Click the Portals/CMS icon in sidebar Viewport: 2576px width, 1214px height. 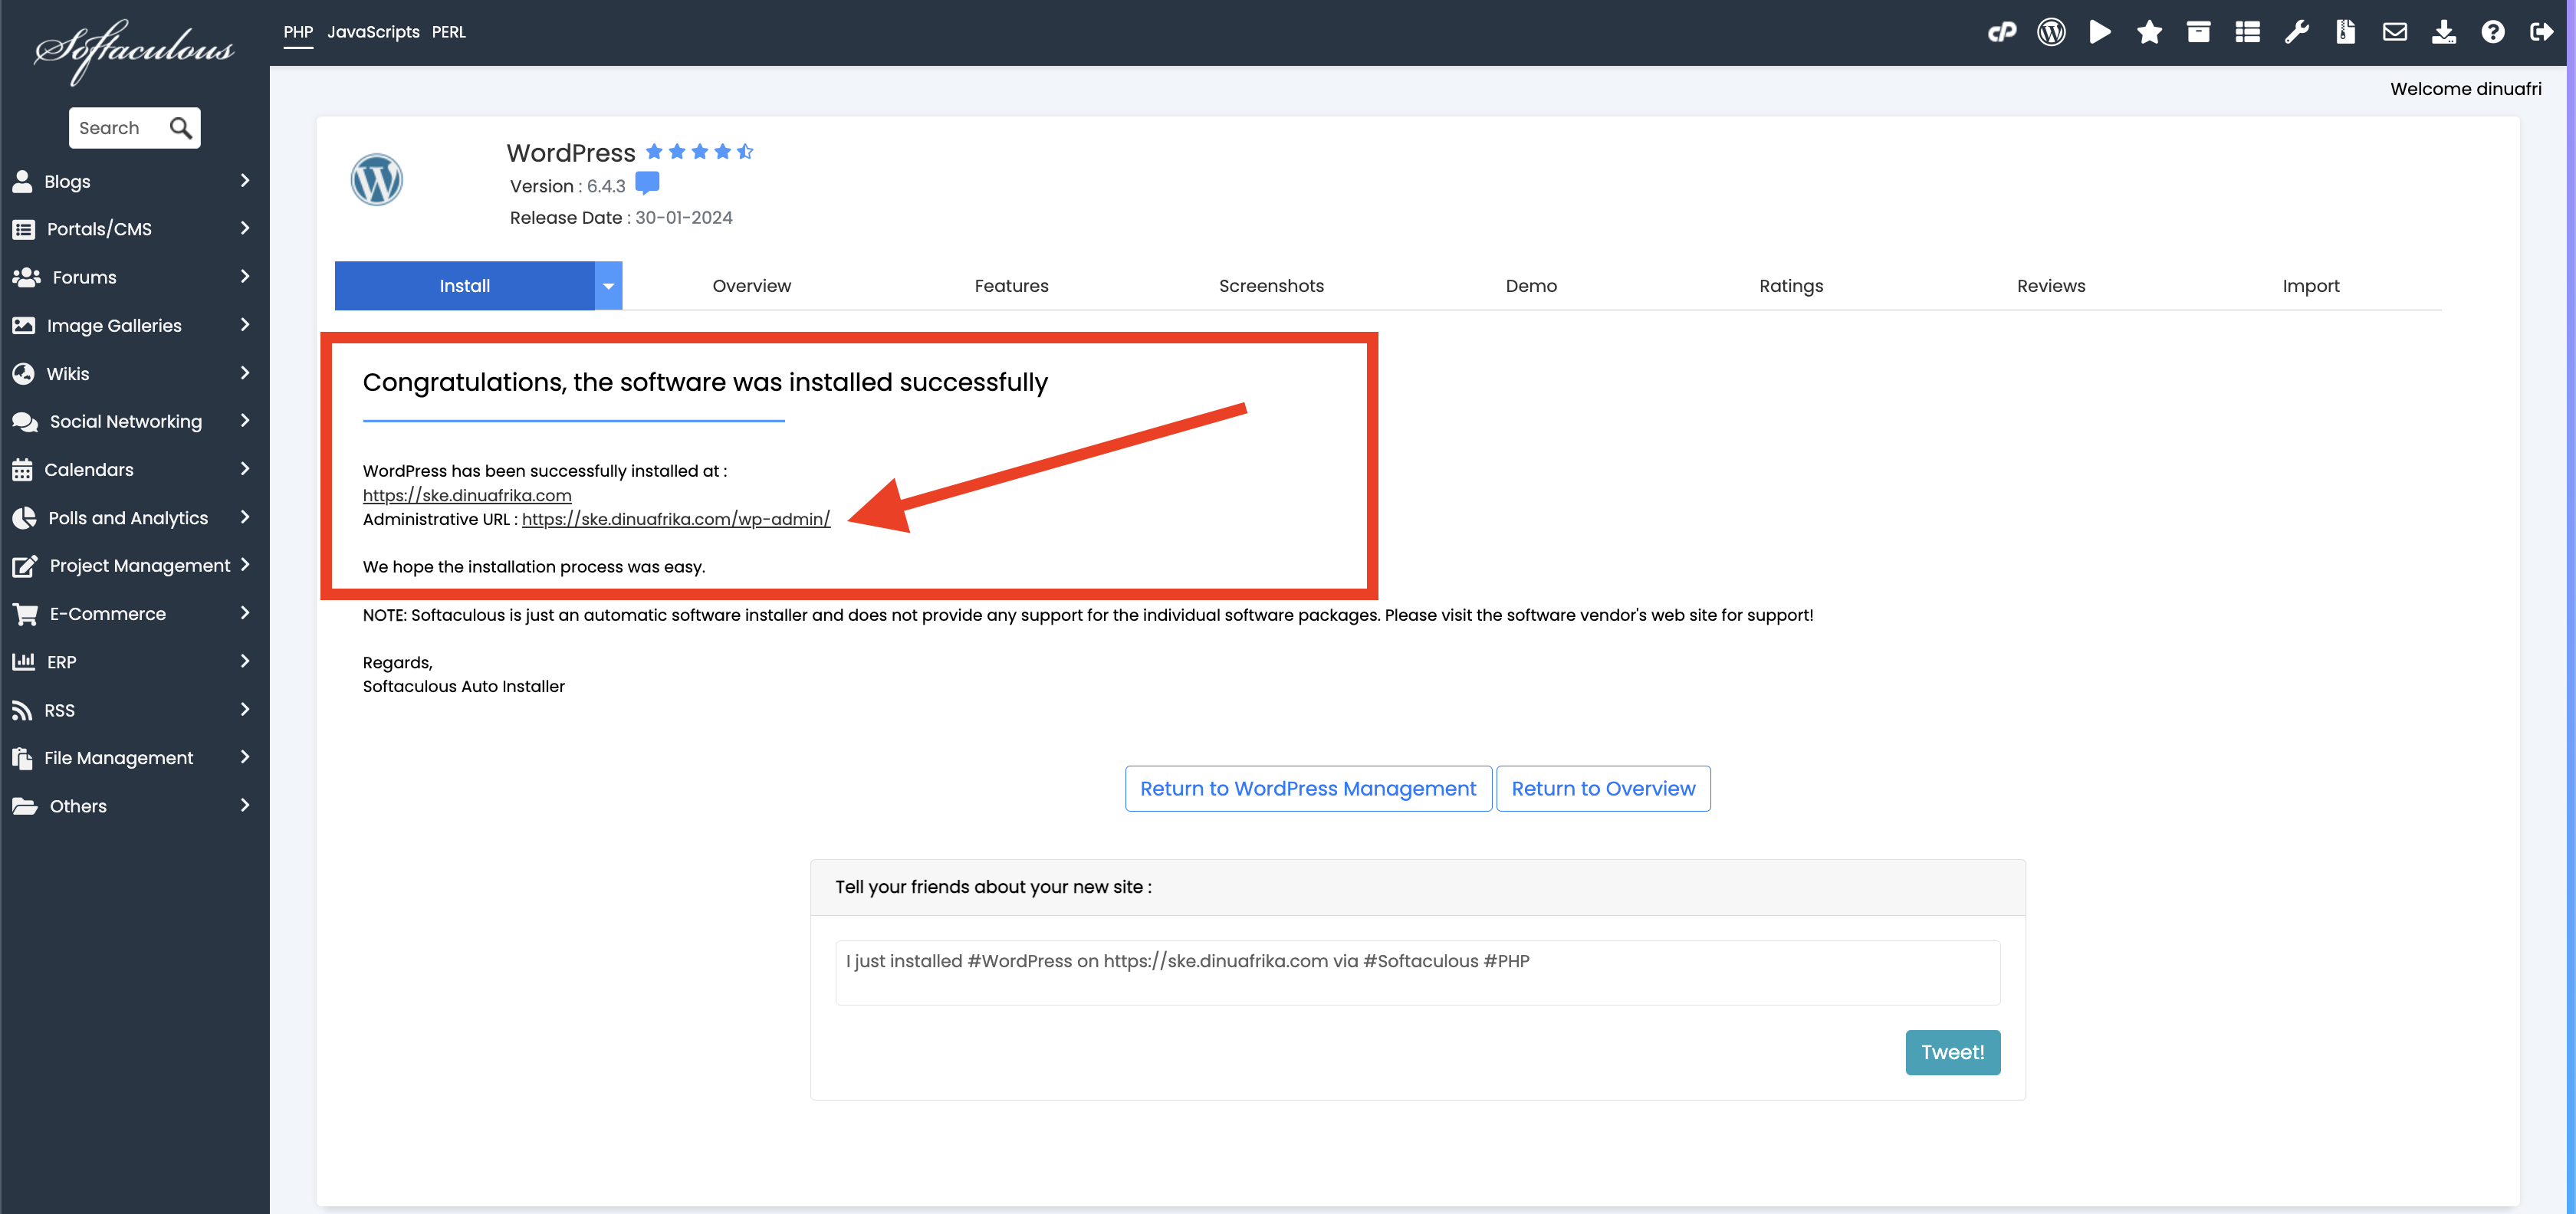click(x=24, y=229)
